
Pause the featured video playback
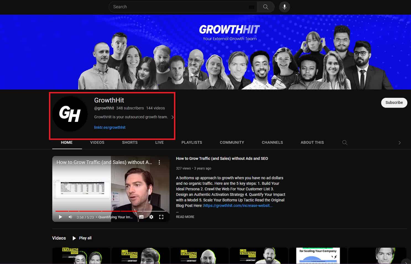pos(60,217)
